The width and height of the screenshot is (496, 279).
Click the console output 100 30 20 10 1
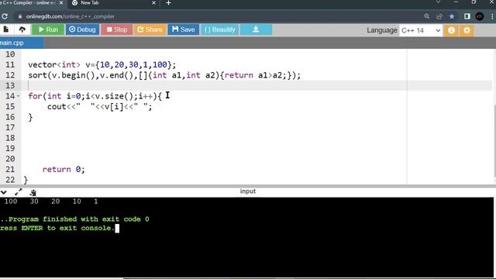point(51,201)
